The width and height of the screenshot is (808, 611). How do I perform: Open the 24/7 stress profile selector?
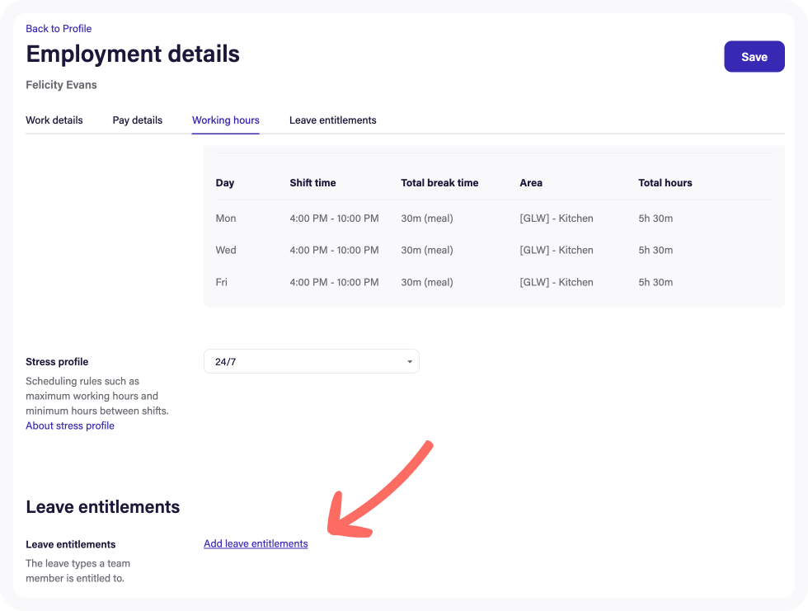pyautogui.click(x=311, y=361)
